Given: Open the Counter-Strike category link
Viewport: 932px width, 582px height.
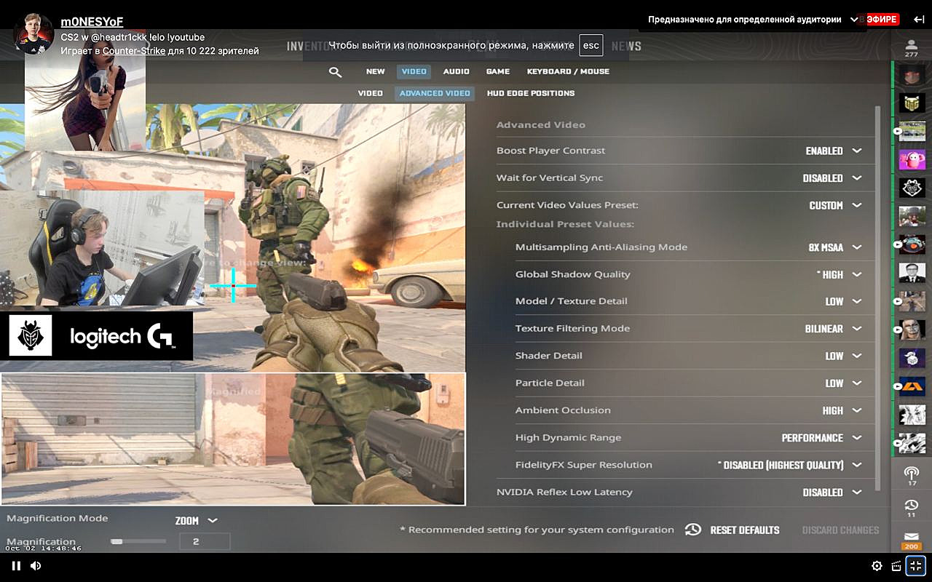Looking at the screenshot, I should [134, 51].
